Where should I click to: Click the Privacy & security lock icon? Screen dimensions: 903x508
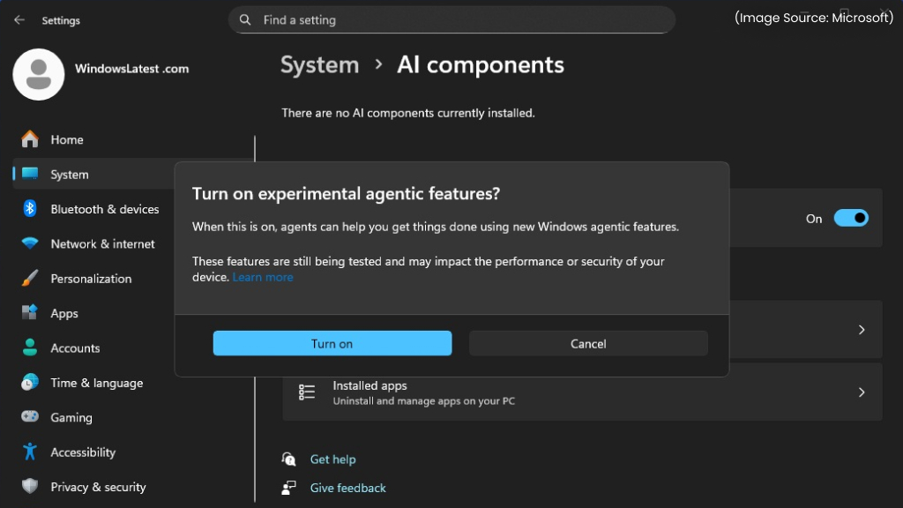(32, 486)
